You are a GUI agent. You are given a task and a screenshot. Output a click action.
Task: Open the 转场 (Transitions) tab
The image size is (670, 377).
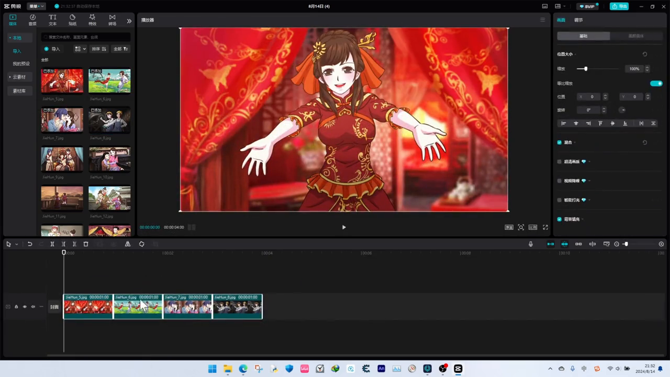(x=112, y=20)
